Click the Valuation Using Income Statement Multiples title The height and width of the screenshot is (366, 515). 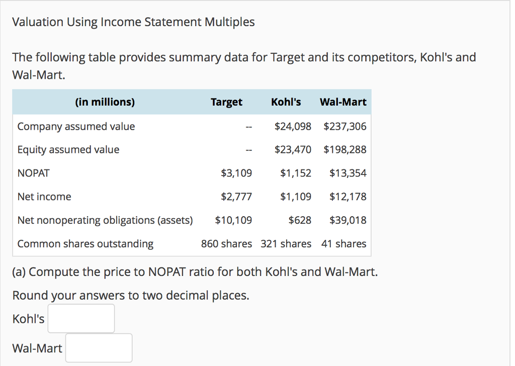point(134,22)
